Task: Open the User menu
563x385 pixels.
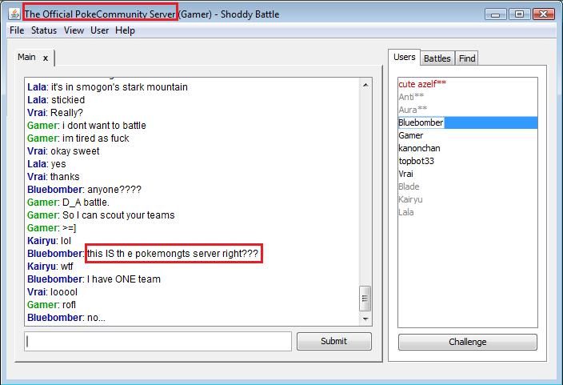Action: (99, 30)
